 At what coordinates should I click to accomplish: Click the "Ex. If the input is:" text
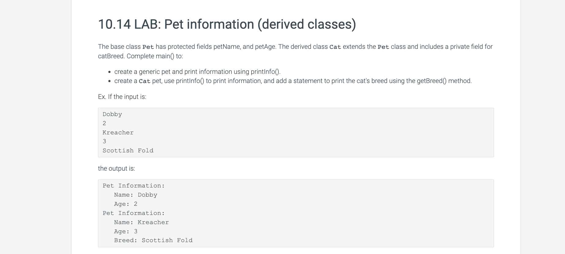pos(122,97)
